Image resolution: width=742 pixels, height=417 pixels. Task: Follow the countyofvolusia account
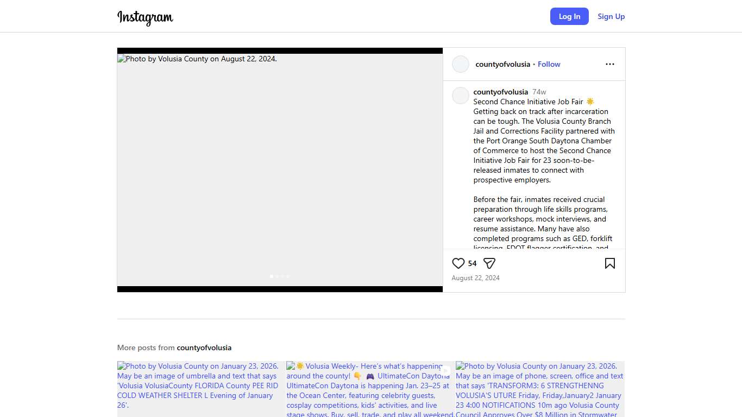pos(549,64)
